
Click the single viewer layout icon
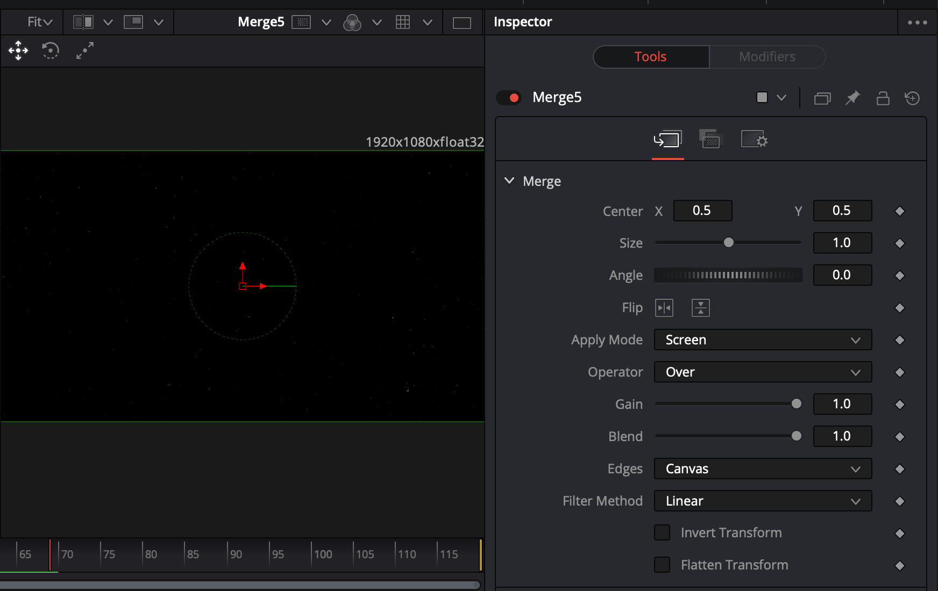[462, 23]
